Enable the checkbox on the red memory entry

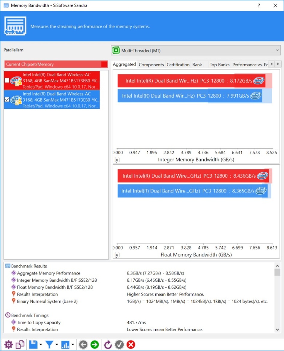point(7,80)
